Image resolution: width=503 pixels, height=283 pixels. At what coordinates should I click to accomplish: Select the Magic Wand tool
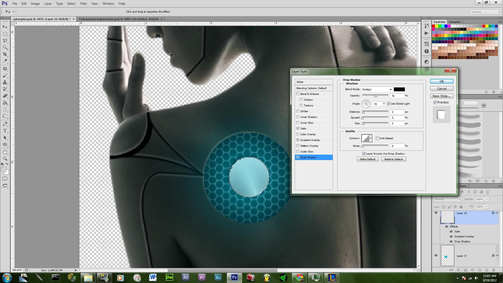[x=5, y=47]
